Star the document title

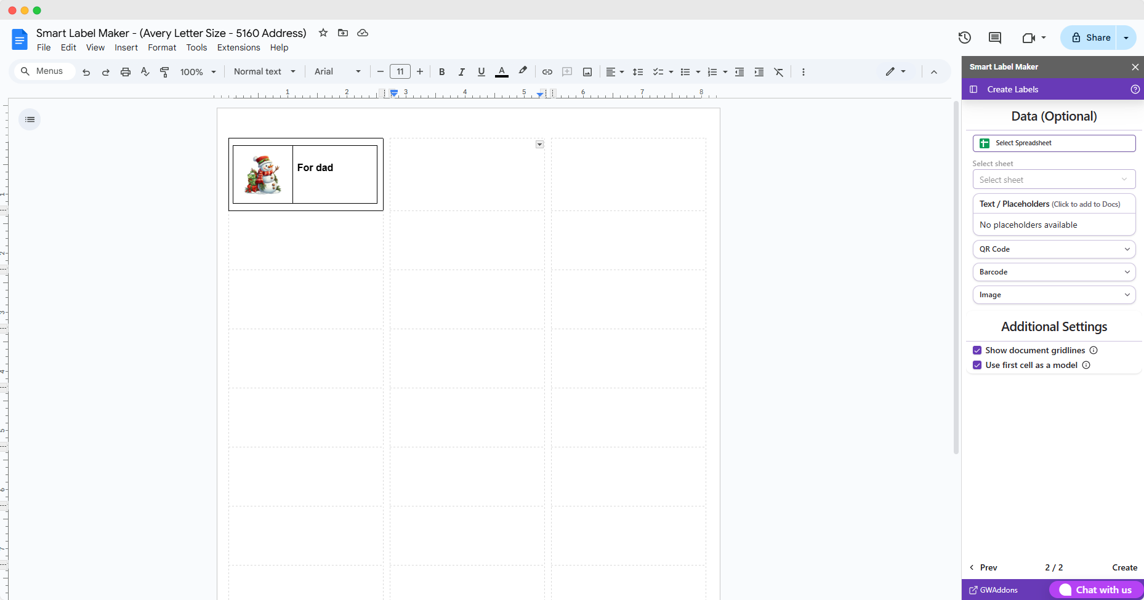pyautogui.click(x=323, y=33)
